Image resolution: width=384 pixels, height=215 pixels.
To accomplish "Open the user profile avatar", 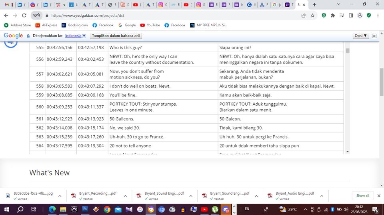I will point(360,16).
